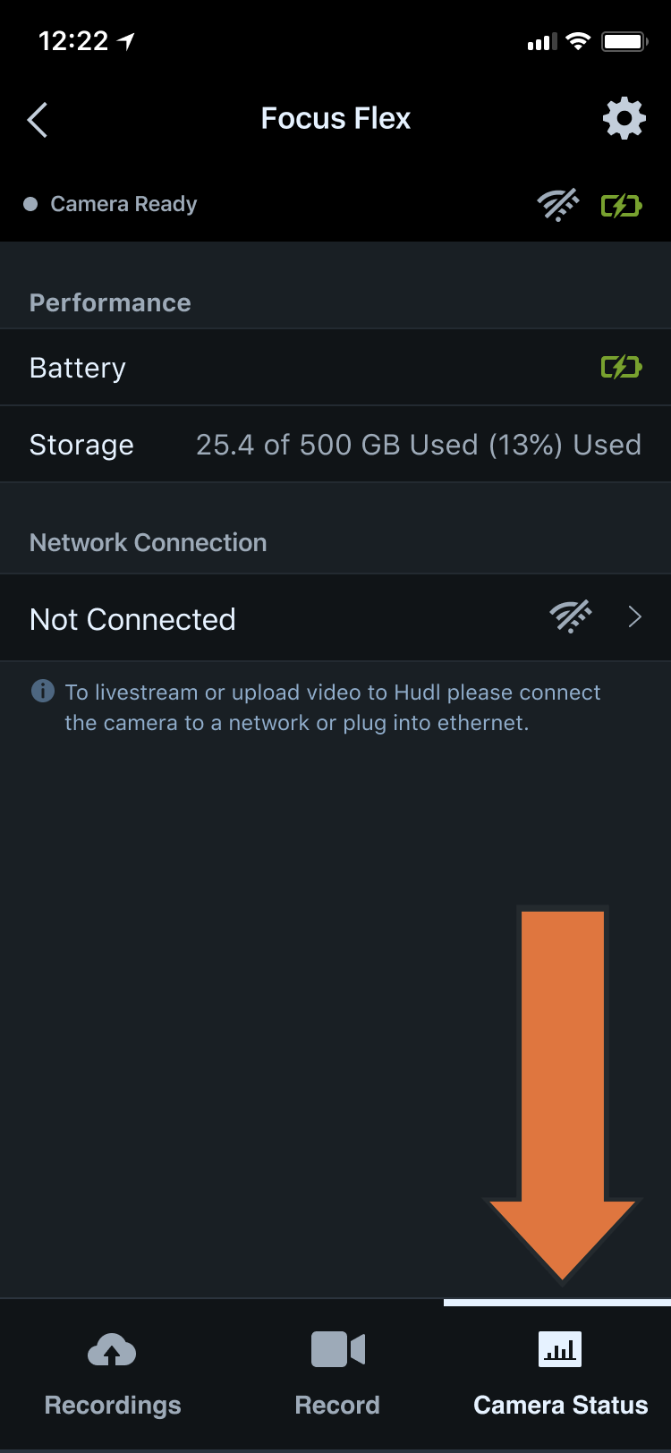Tap the iPhone location arrow in the status bar
Screen dimensions: 671x1453
125,39
